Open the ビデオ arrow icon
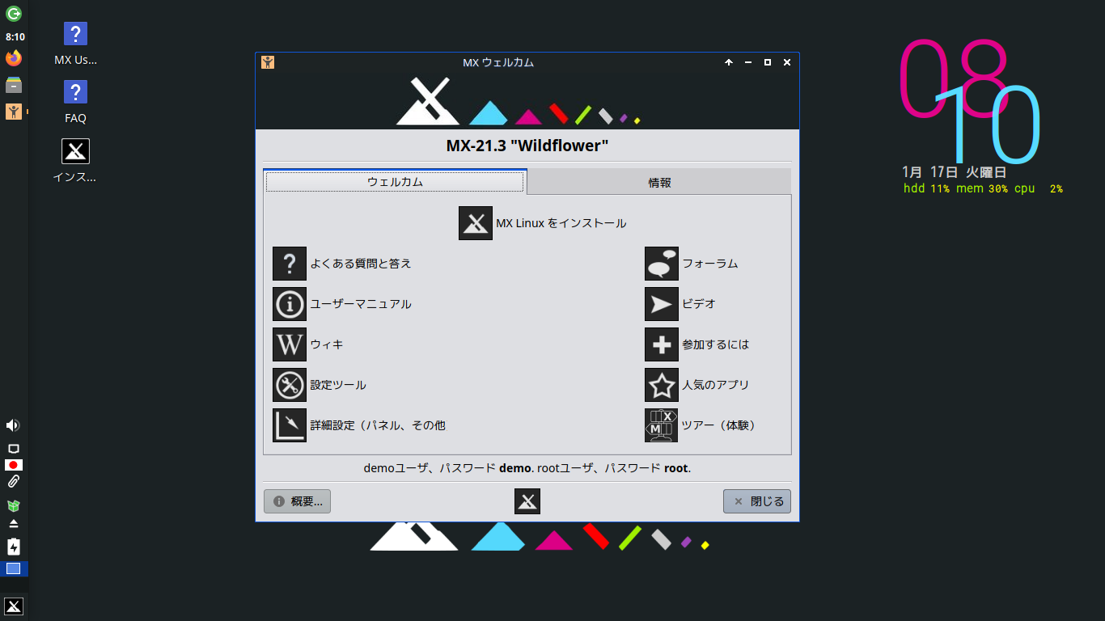This screenshot has width=1105, height=621. click(x=662, y=304)
